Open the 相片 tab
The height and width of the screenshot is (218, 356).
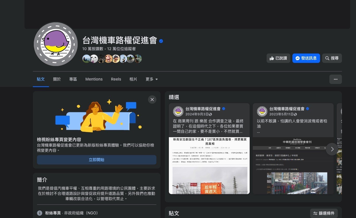133,79
